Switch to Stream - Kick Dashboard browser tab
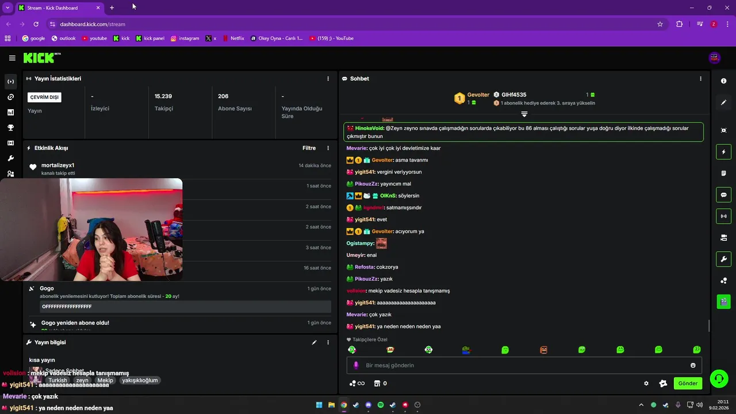Viewport: 736px width, 414px height. pos(59,8)
